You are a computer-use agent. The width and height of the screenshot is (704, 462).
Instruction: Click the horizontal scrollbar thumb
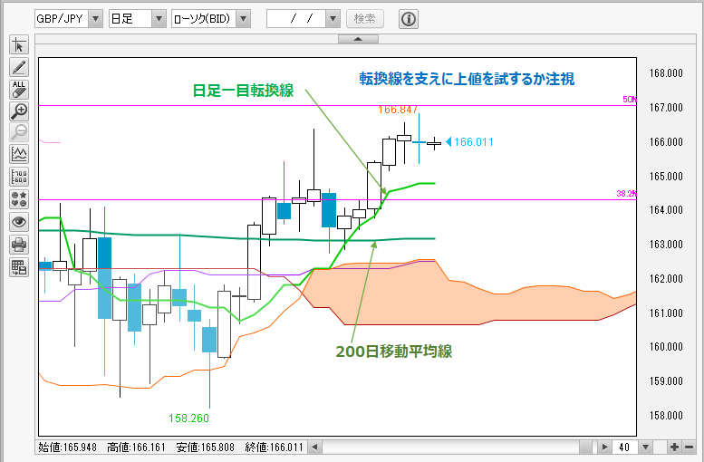[x=586, y=448]
